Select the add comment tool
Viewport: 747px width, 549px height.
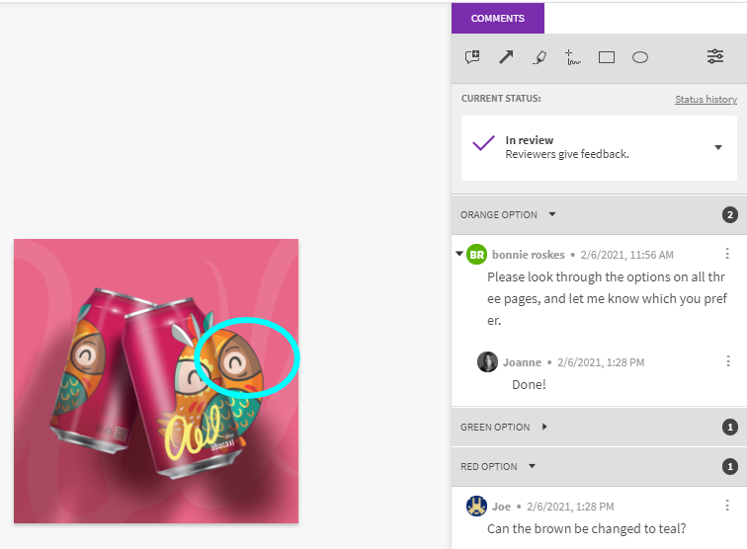point(472,57)
